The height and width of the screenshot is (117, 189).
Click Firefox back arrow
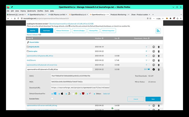(8, 18)
